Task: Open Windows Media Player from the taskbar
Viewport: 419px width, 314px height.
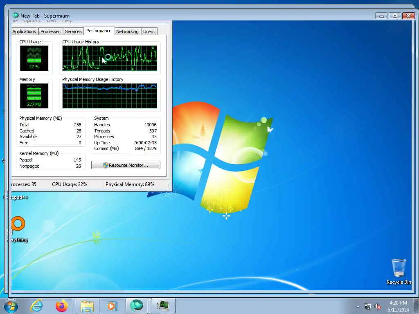Action: 111,306
